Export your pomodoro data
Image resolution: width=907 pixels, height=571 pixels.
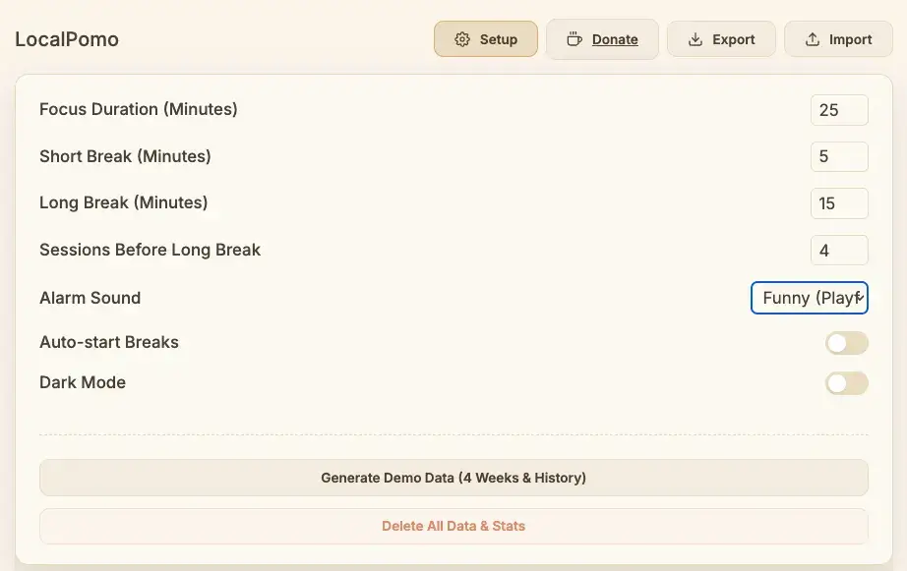[721, 39]
